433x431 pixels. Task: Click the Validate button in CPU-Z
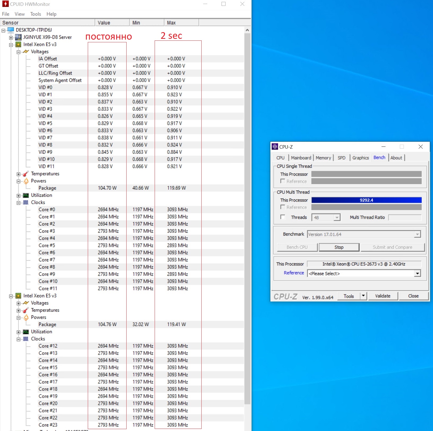(x=383, y=296)
